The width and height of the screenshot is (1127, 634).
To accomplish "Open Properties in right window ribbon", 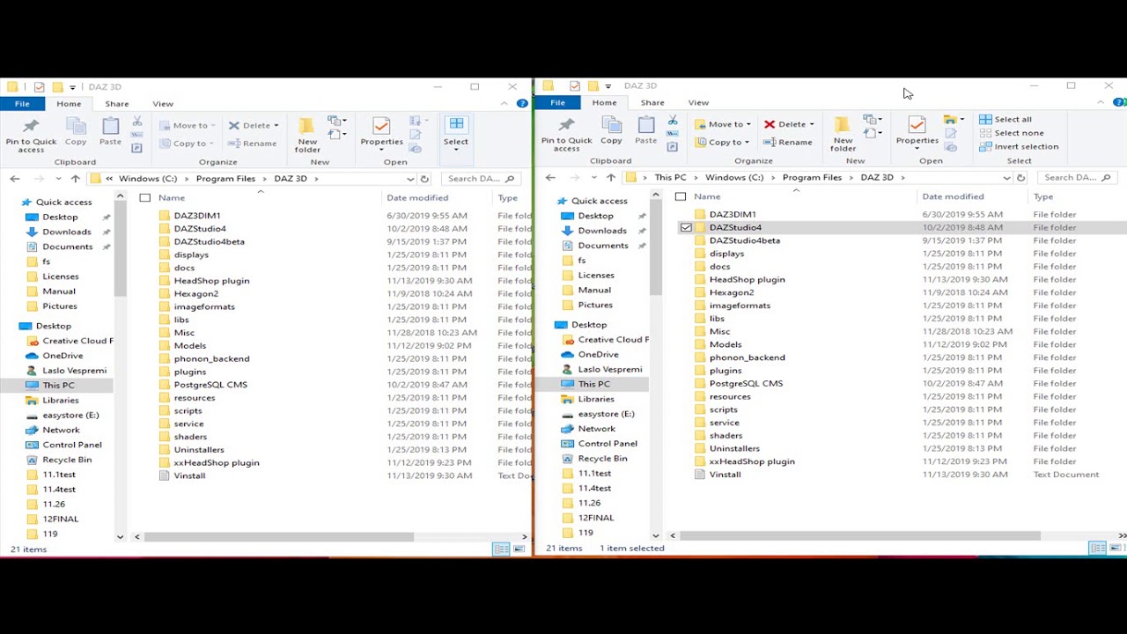I will 917,131.
